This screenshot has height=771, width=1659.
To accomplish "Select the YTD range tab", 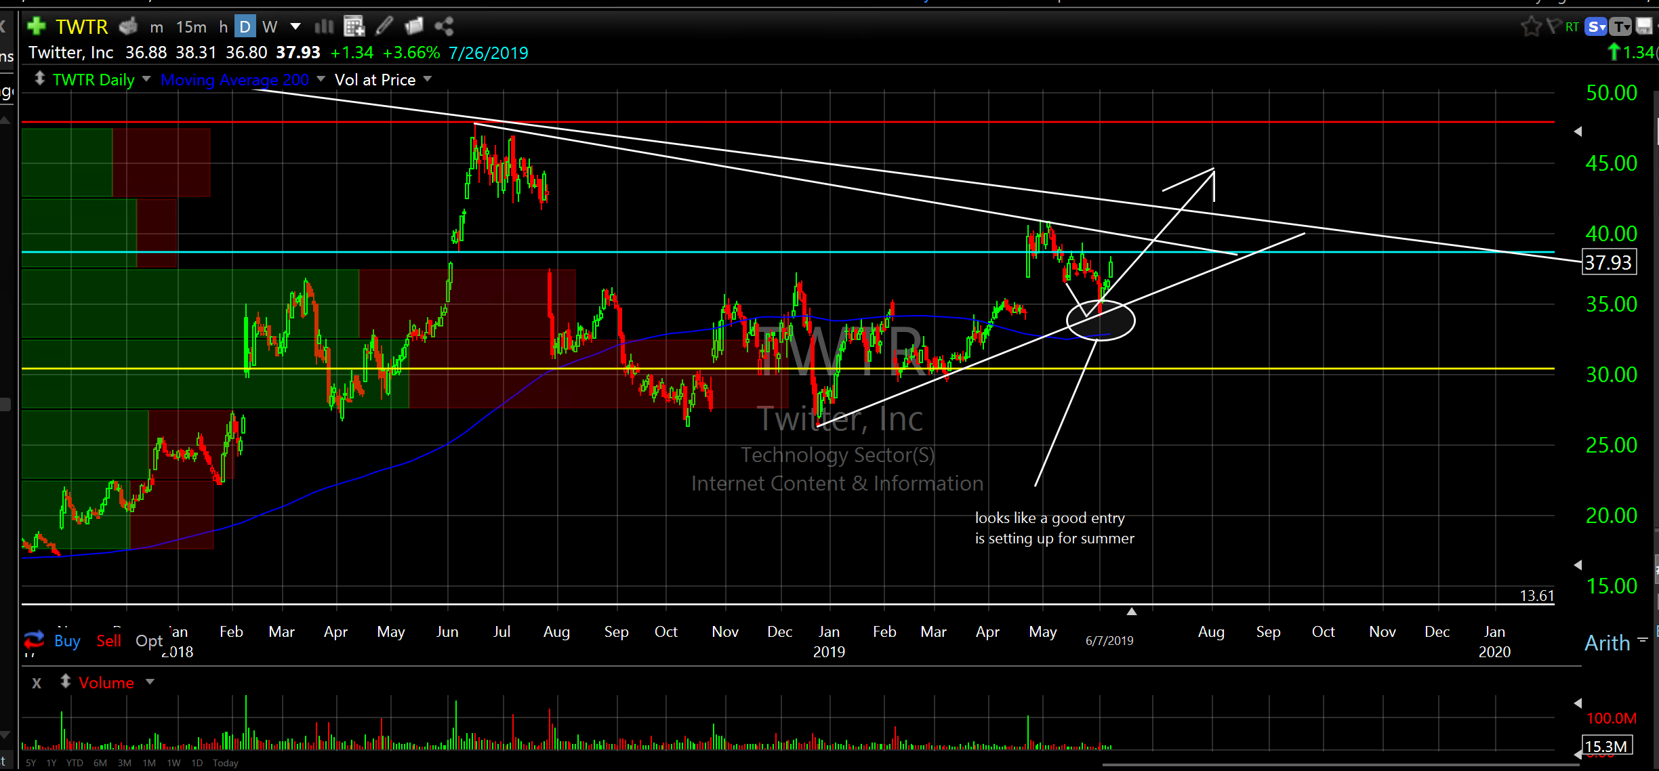I will (75, 763).
